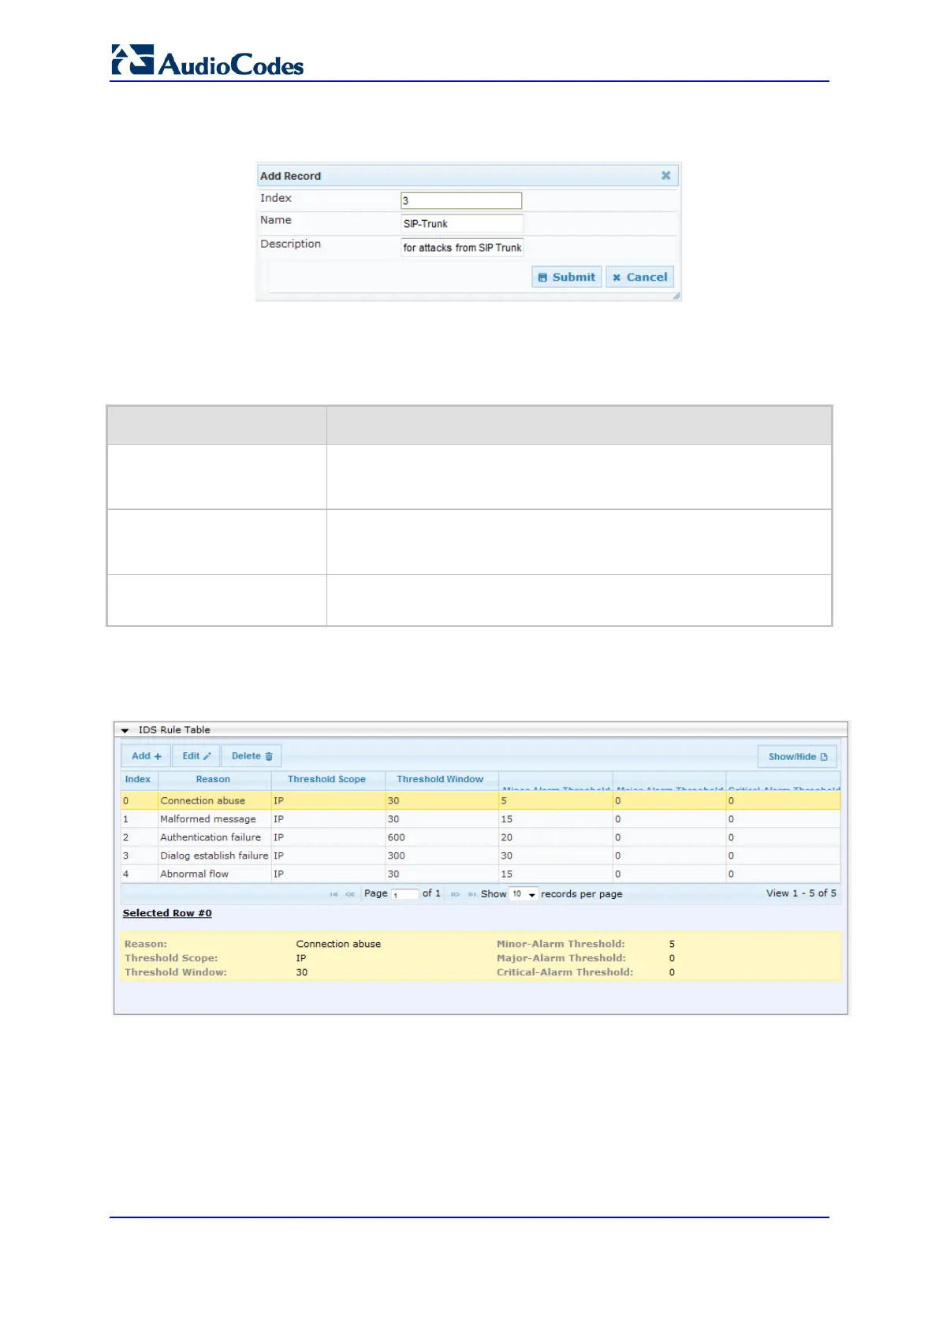Cancel the Add Record dialog

coord(639,277)
